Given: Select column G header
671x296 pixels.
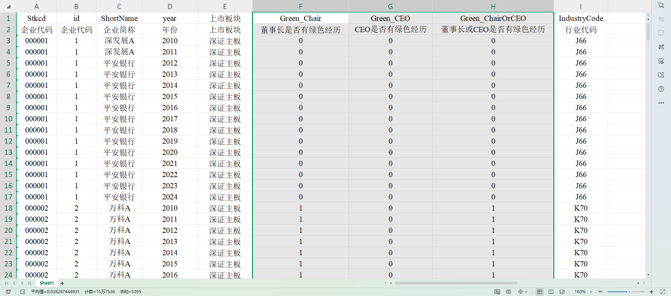Looking at the screenshot, I should [x=390, y=6].
